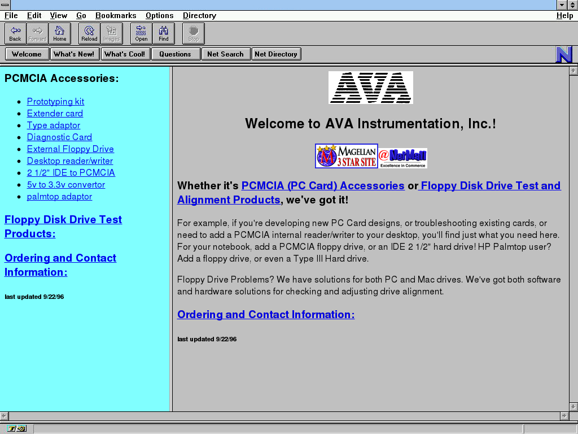
Task: Follow the External Floppy Drive link
Action: [71, 149]
